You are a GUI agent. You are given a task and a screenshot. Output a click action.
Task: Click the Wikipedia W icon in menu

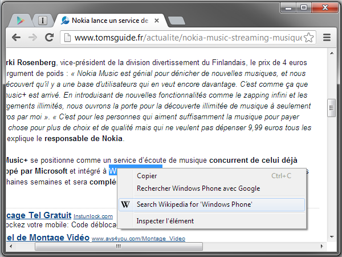click(125, 204)
